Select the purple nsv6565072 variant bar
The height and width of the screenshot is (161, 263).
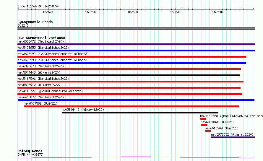(136, 44)
